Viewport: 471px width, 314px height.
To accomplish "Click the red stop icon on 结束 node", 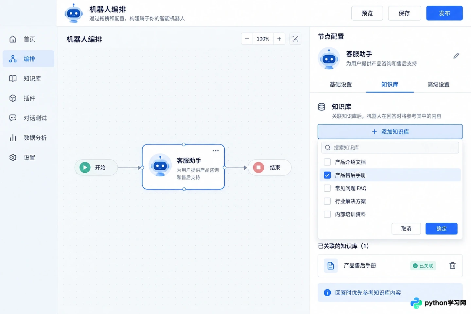I will tap(258, 167).
